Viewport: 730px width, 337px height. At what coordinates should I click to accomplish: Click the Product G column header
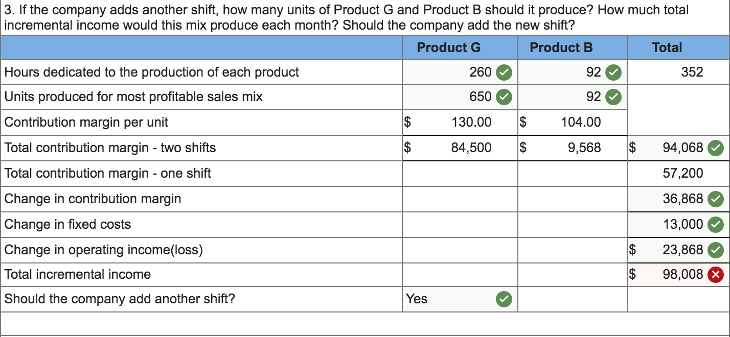449,47
